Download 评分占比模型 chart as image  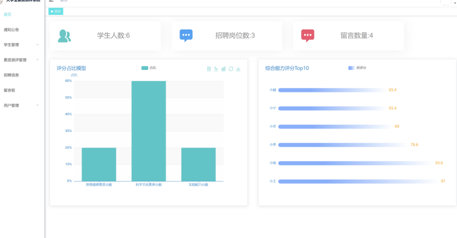[x=238, y=69]
